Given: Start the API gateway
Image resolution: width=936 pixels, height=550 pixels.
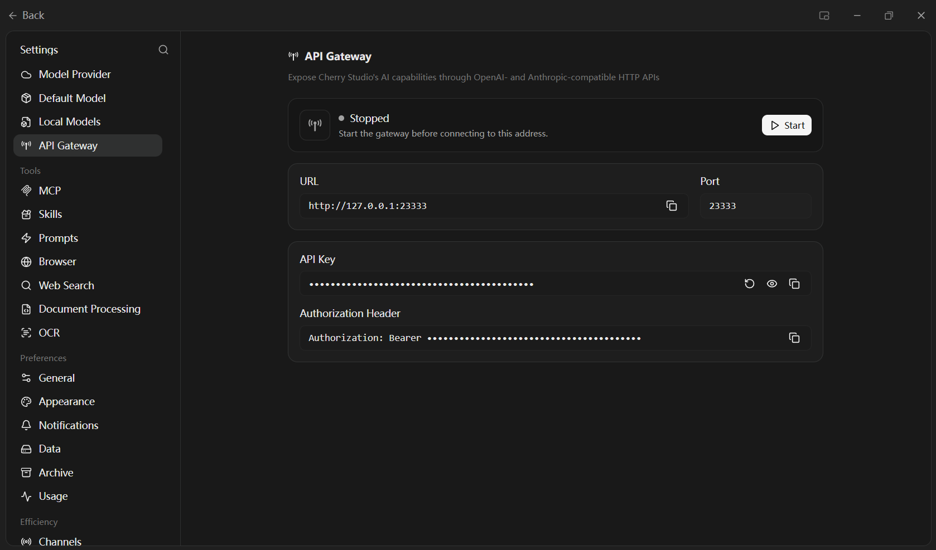Looking at the screenshot, I should coord(787,125).
